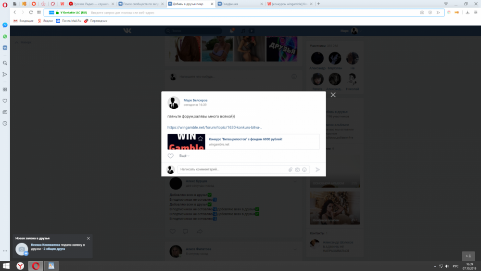Open VK panel in the Opera sidebar
This screenshot has height=271, width=481.
pos(5,48)
